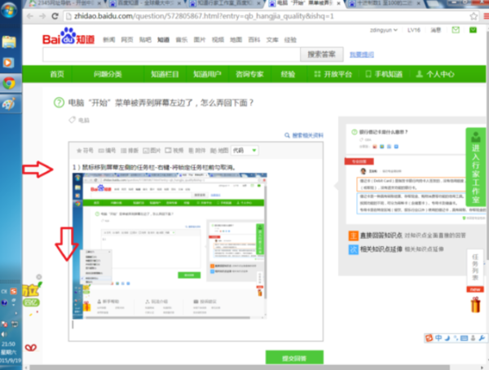Click the 百科 link beside the logo
The height and width of the screenshot is (370, 489).
[253, 40]
